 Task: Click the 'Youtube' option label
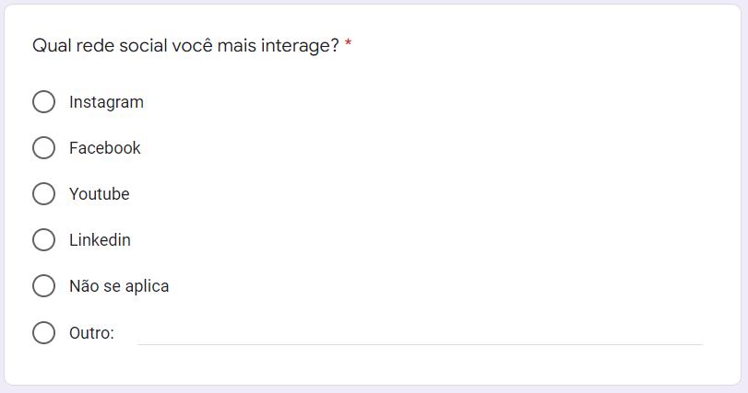pyautogui.click(x=99, y=194)
